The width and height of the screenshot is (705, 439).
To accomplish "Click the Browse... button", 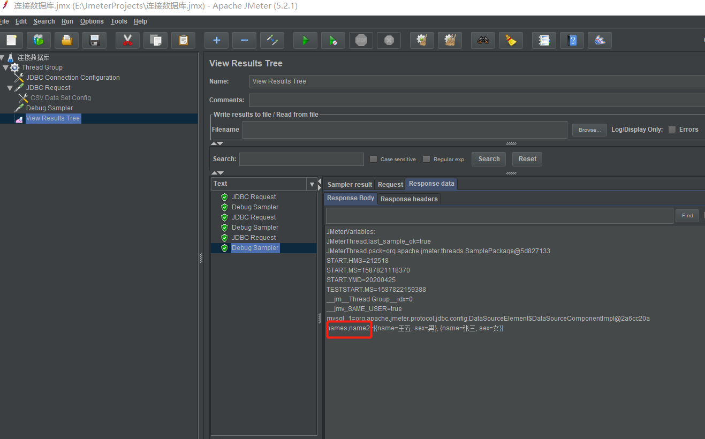I will 589,130.
